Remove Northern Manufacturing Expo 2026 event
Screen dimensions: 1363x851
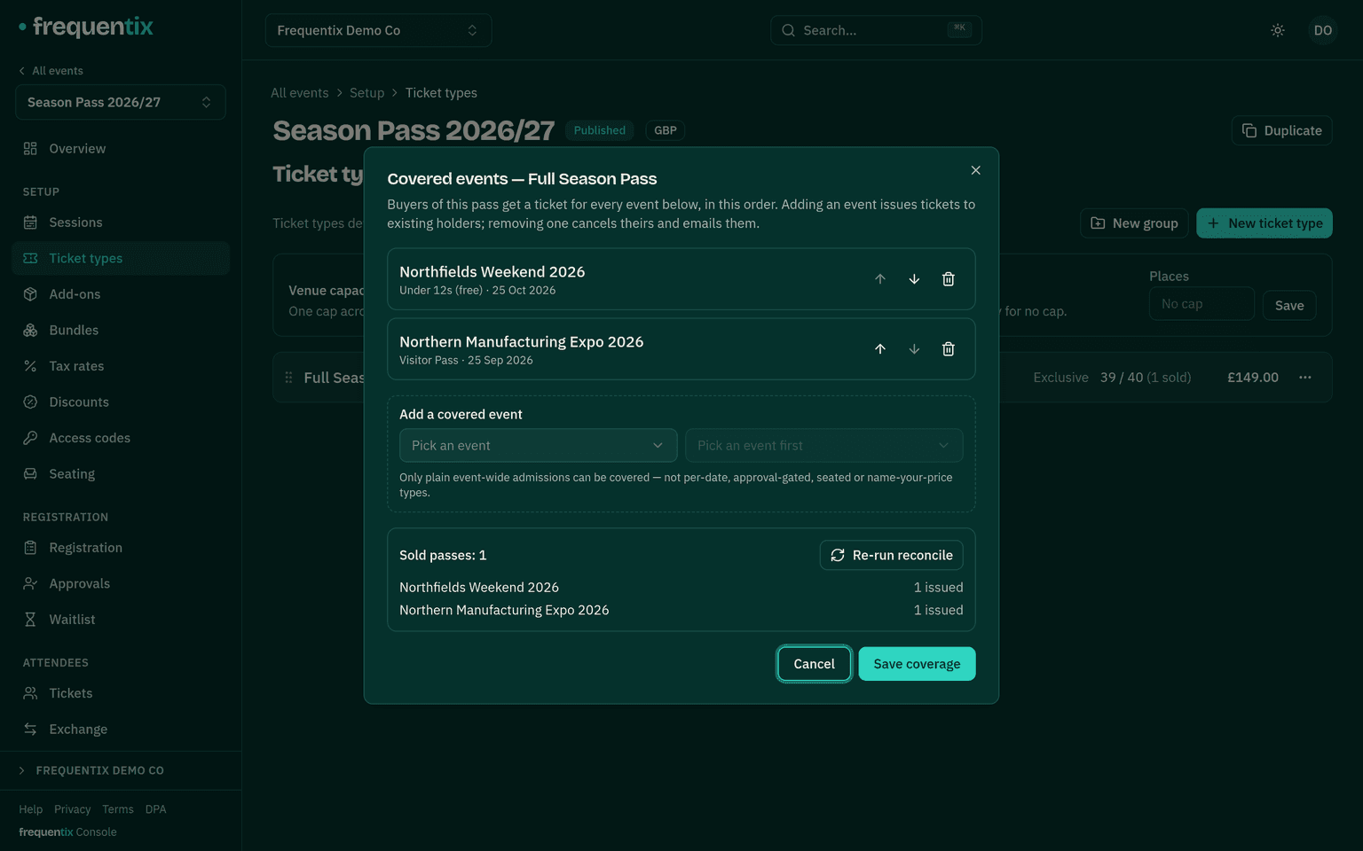(948, 349)
